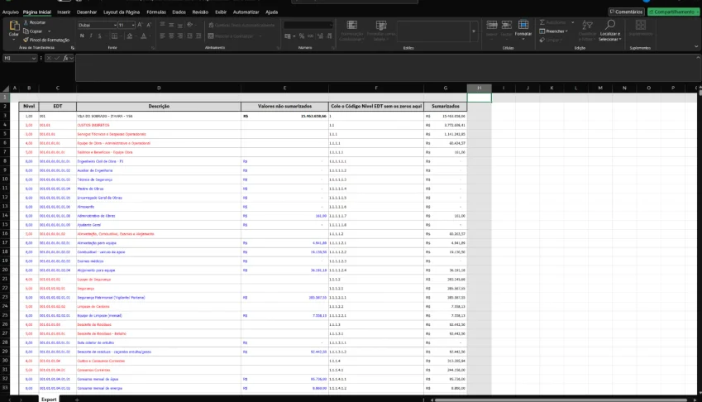Click the Colar (paste) icon
This screenshot has width=702, height=402.
pyautogui.click(x=14, y=26)
